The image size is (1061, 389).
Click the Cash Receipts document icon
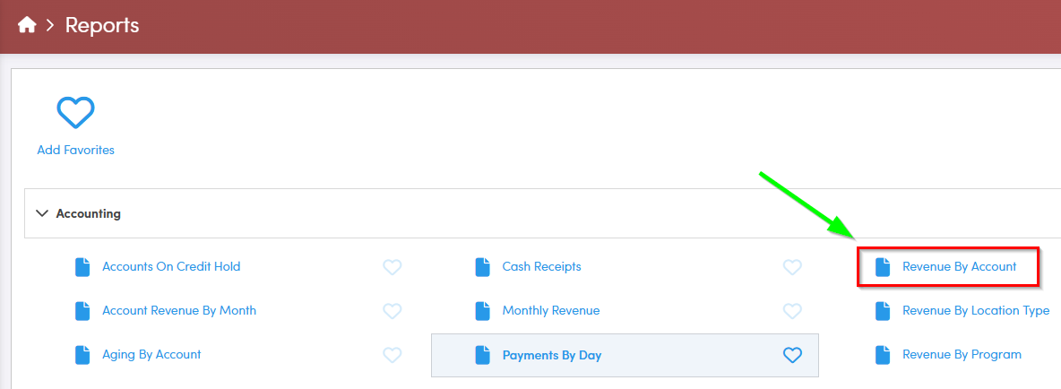click(x=483, y=266)
